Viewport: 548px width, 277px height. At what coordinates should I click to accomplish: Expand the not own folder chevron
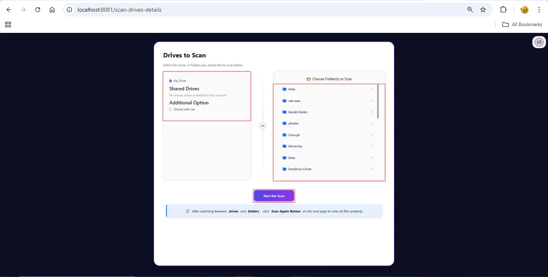(371, 101)
